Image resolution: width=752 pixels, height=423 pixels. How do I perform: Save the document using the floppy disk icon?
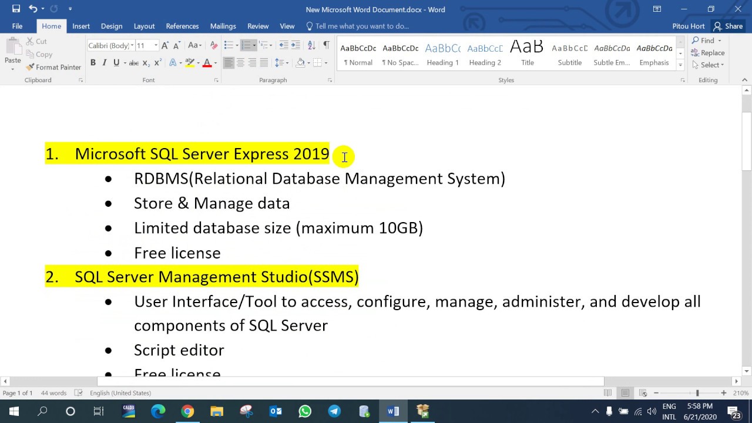point(16,9)
